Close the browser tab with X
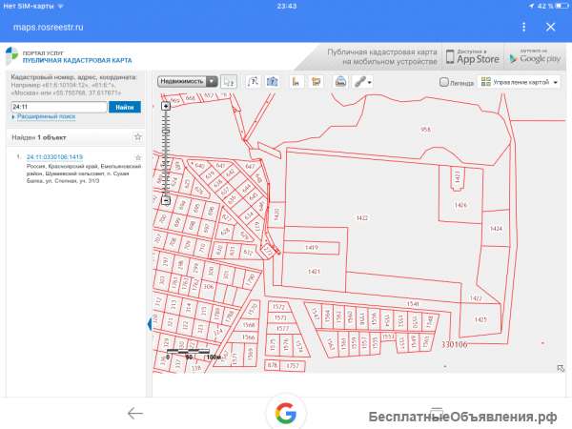 click(550, 27)
